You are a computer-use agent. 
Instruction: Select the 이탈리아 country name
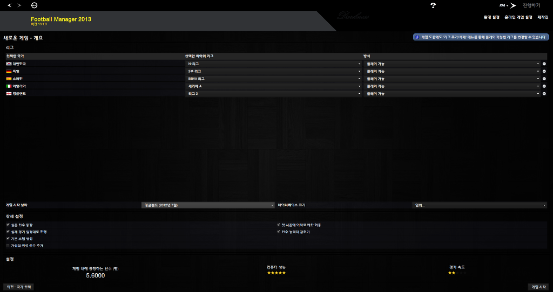[19, 86]
